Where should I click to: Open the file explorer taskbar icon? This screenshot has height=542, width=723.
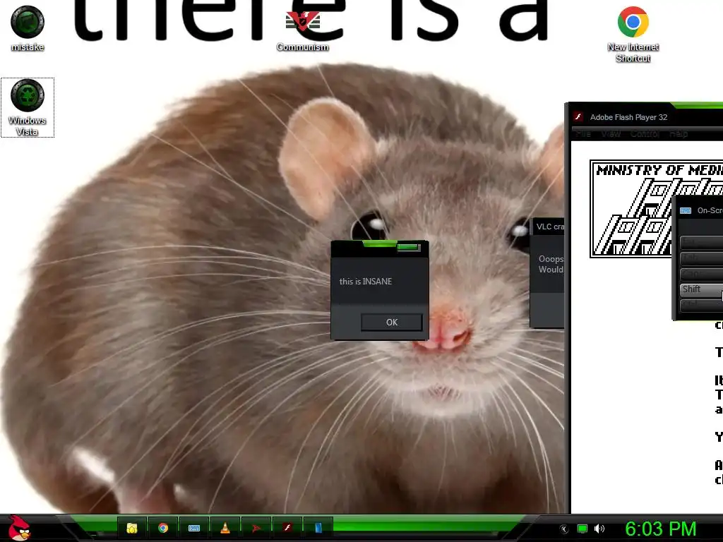click(x=132, y=528)
